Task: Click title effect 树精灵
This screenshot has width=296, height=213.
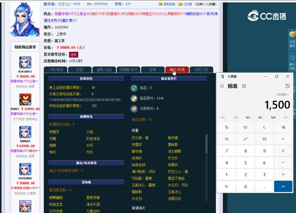Action: click(54, 132)
